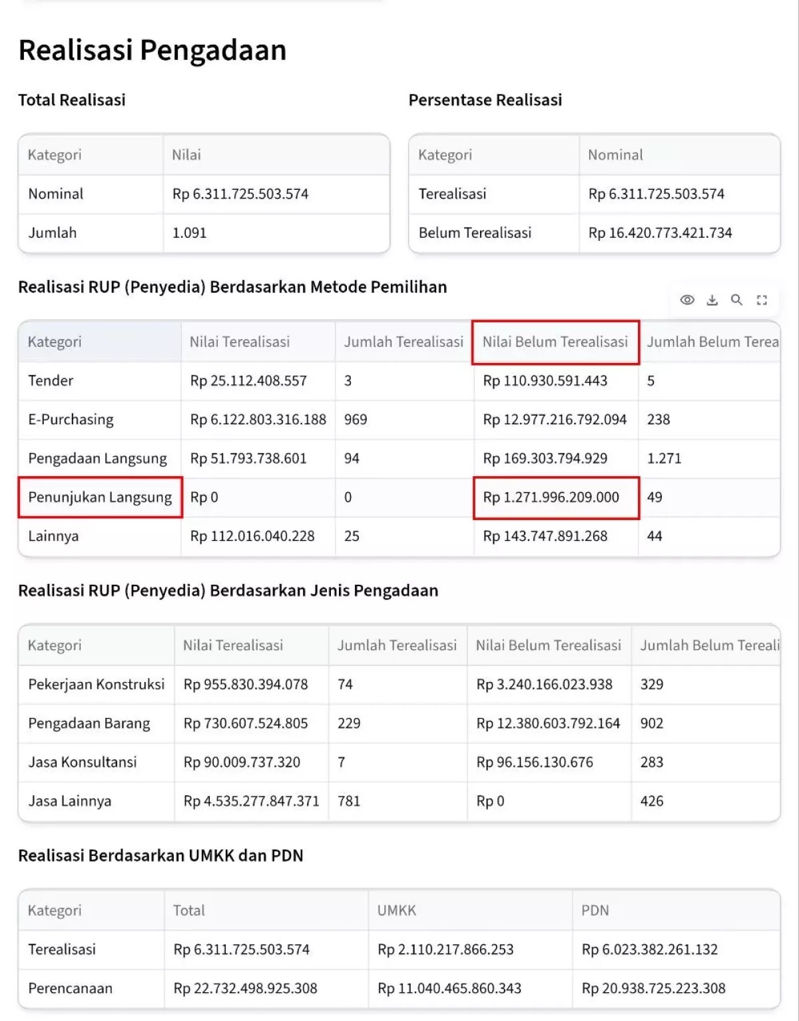Click cell Rp 955.830.394.078

click(x=251, y=685)
